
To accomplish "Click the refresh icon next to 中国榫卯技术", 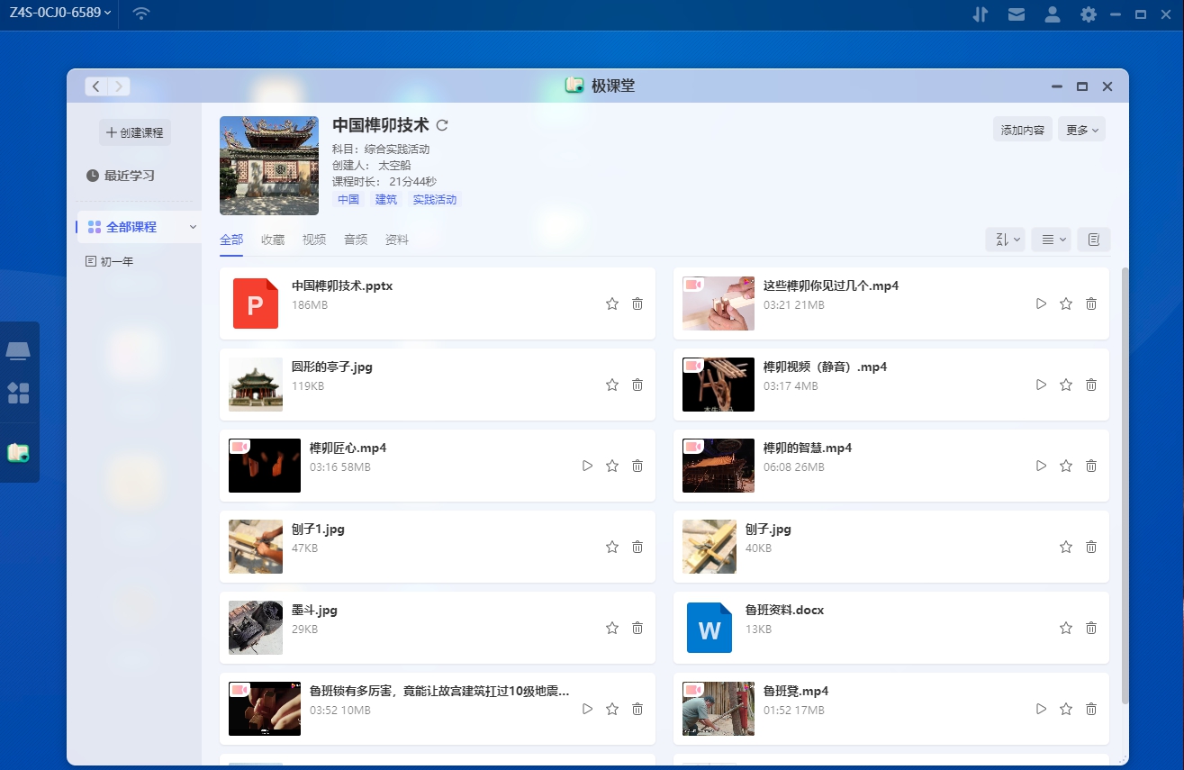I will coord(441,125).
